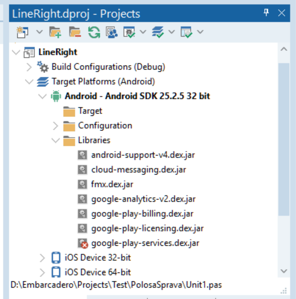The height and width of the screenshot is (299, 296).
Task: Select google-play-services.dex.jar library
Action: point(145,243)
